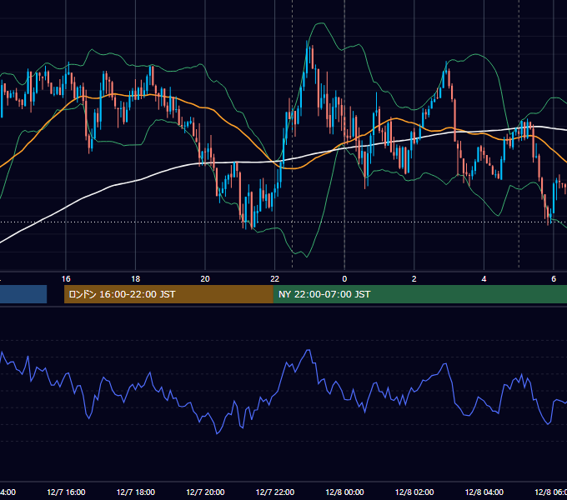The height and width of the screenshot is (500, 567).
Task: Click the 20 hour label on upper axis
Action: click(x=205, y=279)
